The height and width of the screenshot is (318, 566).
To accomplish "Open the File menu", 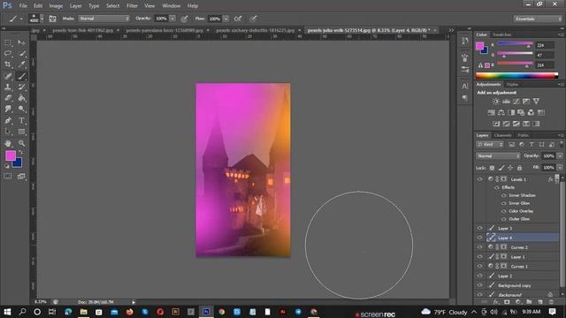I will coord(23,6).
